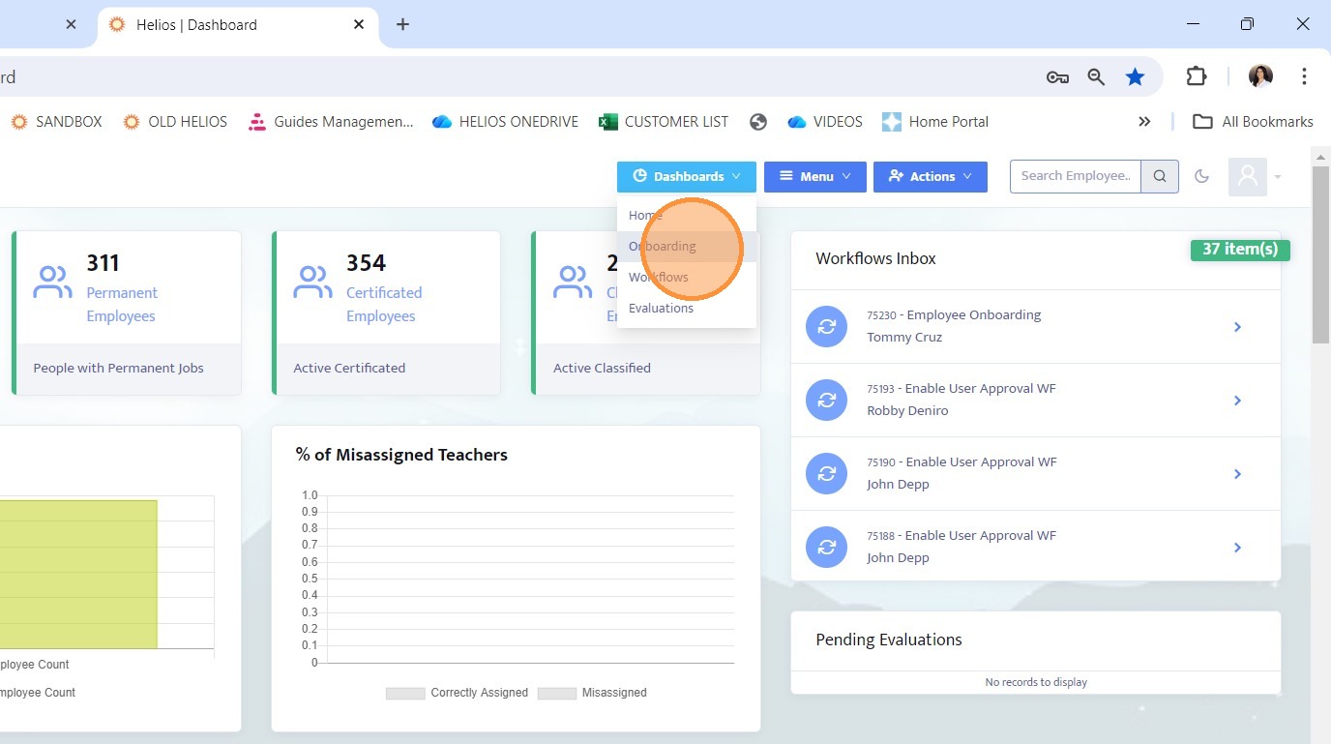Click the refresh icon for Tommy Cruz workflow
Screen dimensions: 1331x744
click(x=827, y=327)
